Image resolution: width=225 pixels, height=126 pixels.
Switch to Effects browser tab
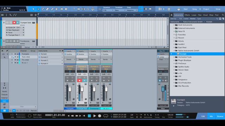187,15
